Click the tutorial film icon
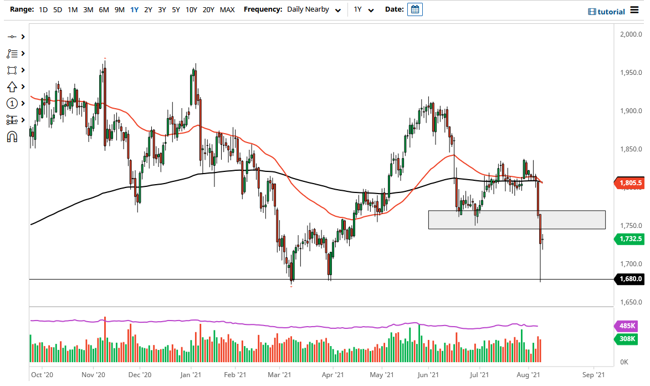This screenshot has height=386, width=650. pos(592,12)
